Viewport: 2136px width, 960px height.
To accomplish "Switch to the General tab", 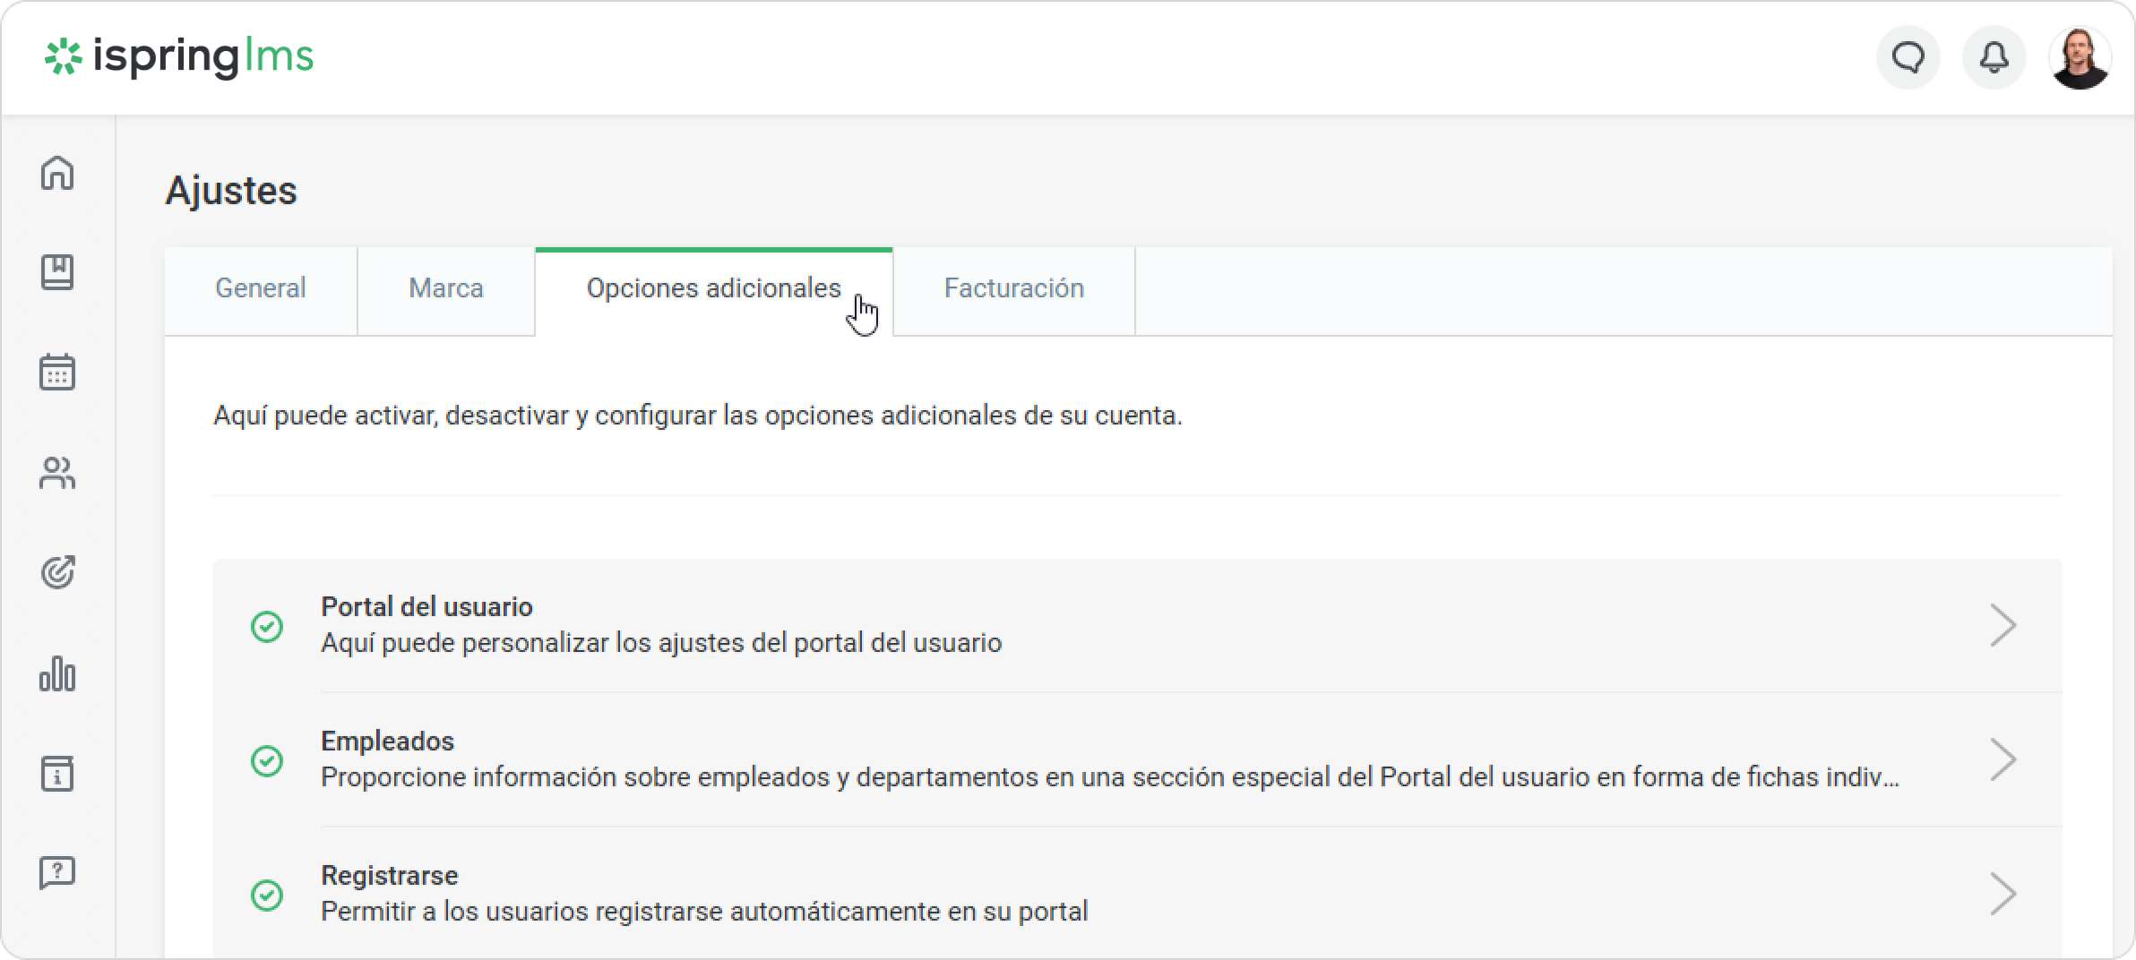I will pos(261,288).
